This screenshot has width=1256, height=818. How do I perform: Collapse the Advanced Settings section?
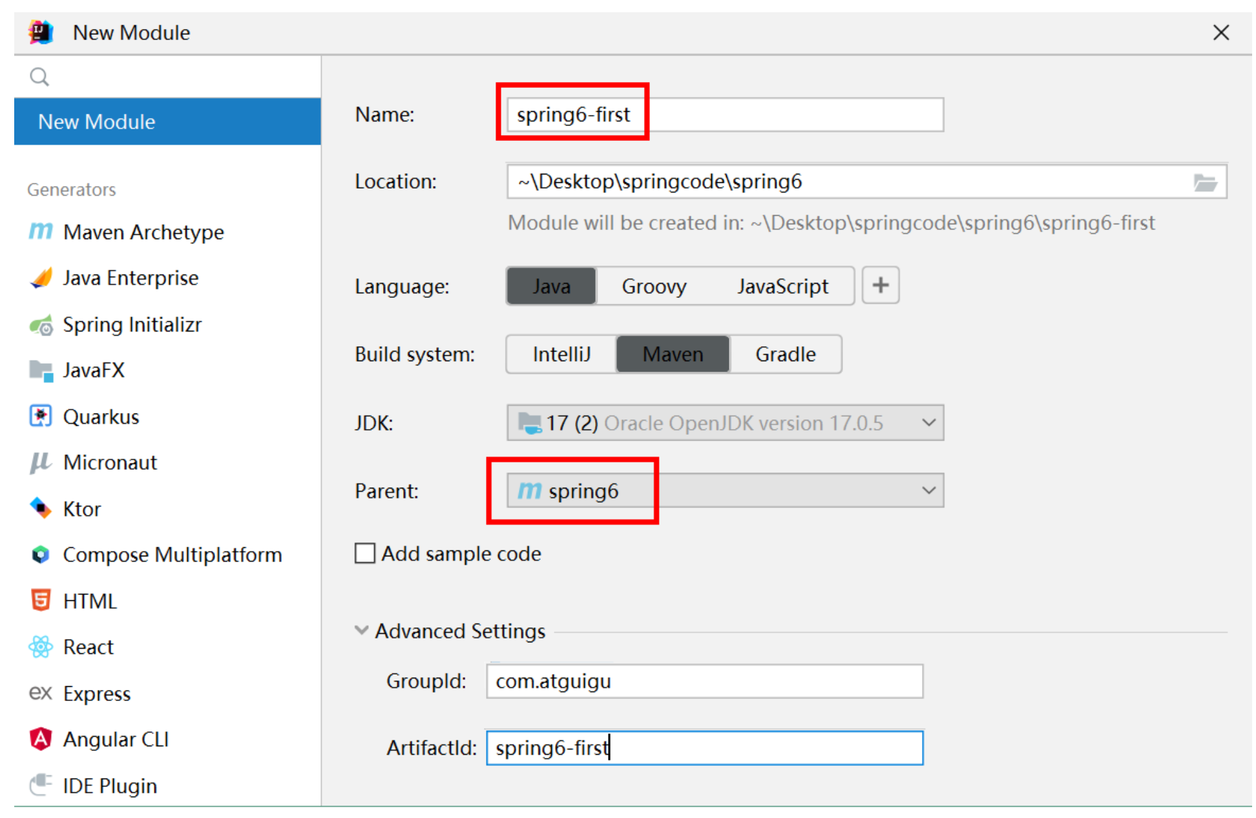362,630
